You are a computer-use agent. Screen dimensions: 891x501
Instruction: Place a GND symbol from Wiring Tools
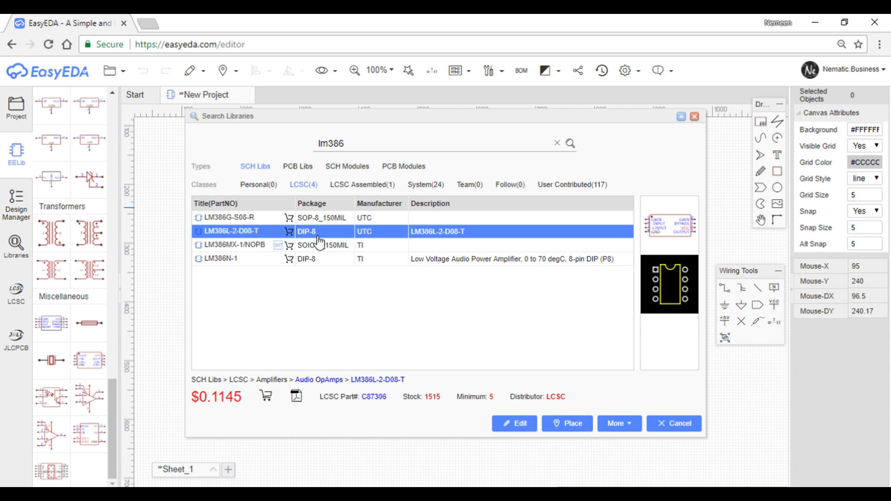click(x=724, y=305)
